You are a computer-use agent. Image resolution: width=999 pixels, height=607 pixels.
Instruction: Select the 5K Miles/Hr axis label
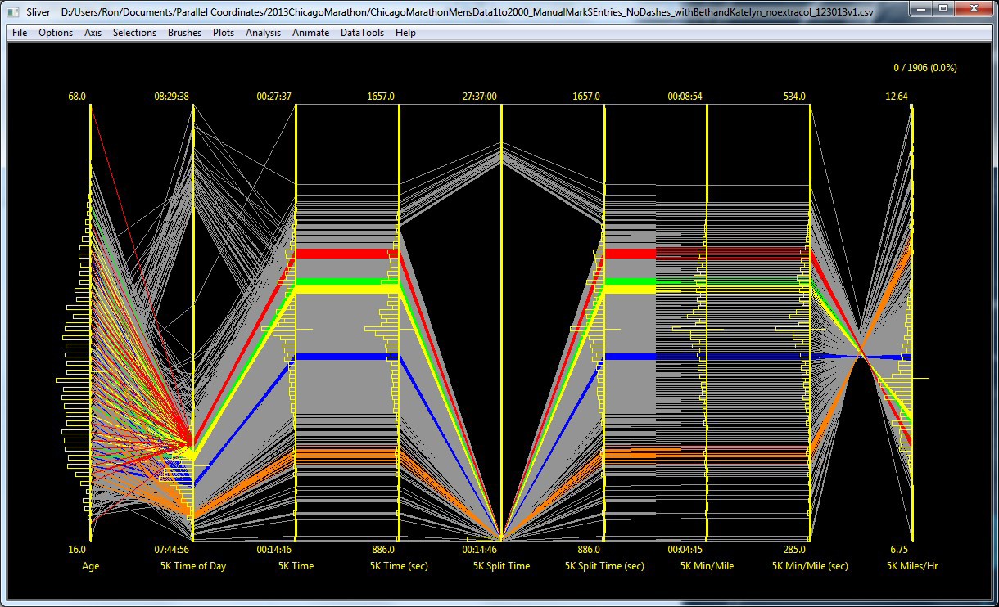[x=911, y=566]
